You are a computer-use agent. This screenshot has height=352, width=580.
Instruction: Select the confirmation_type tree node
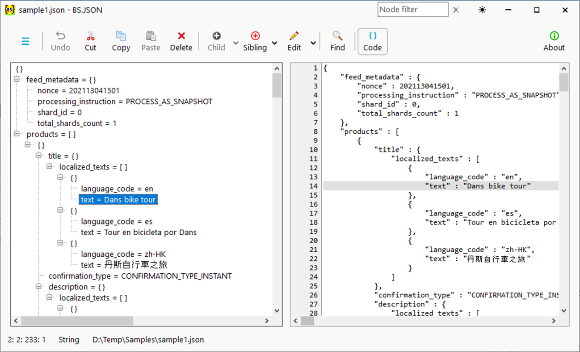(x=140, y=276)
